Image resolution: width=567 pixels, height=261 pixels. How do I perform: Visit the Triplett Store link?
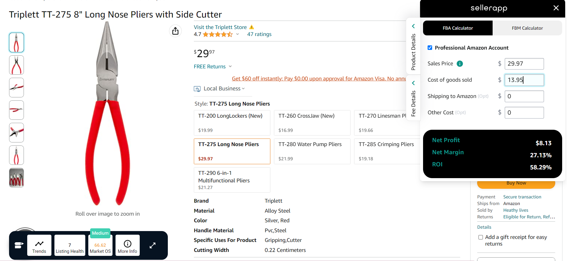coord(220,27)
